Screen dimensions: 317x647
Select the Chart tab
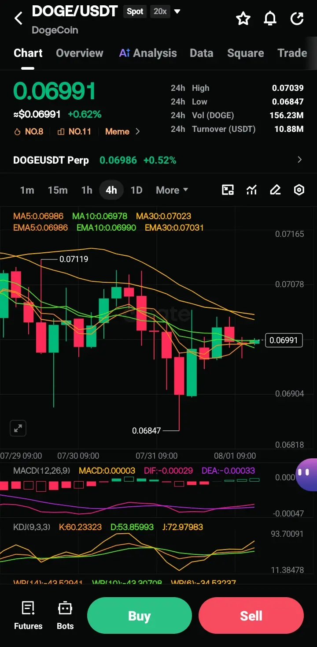tap(28, 53)
